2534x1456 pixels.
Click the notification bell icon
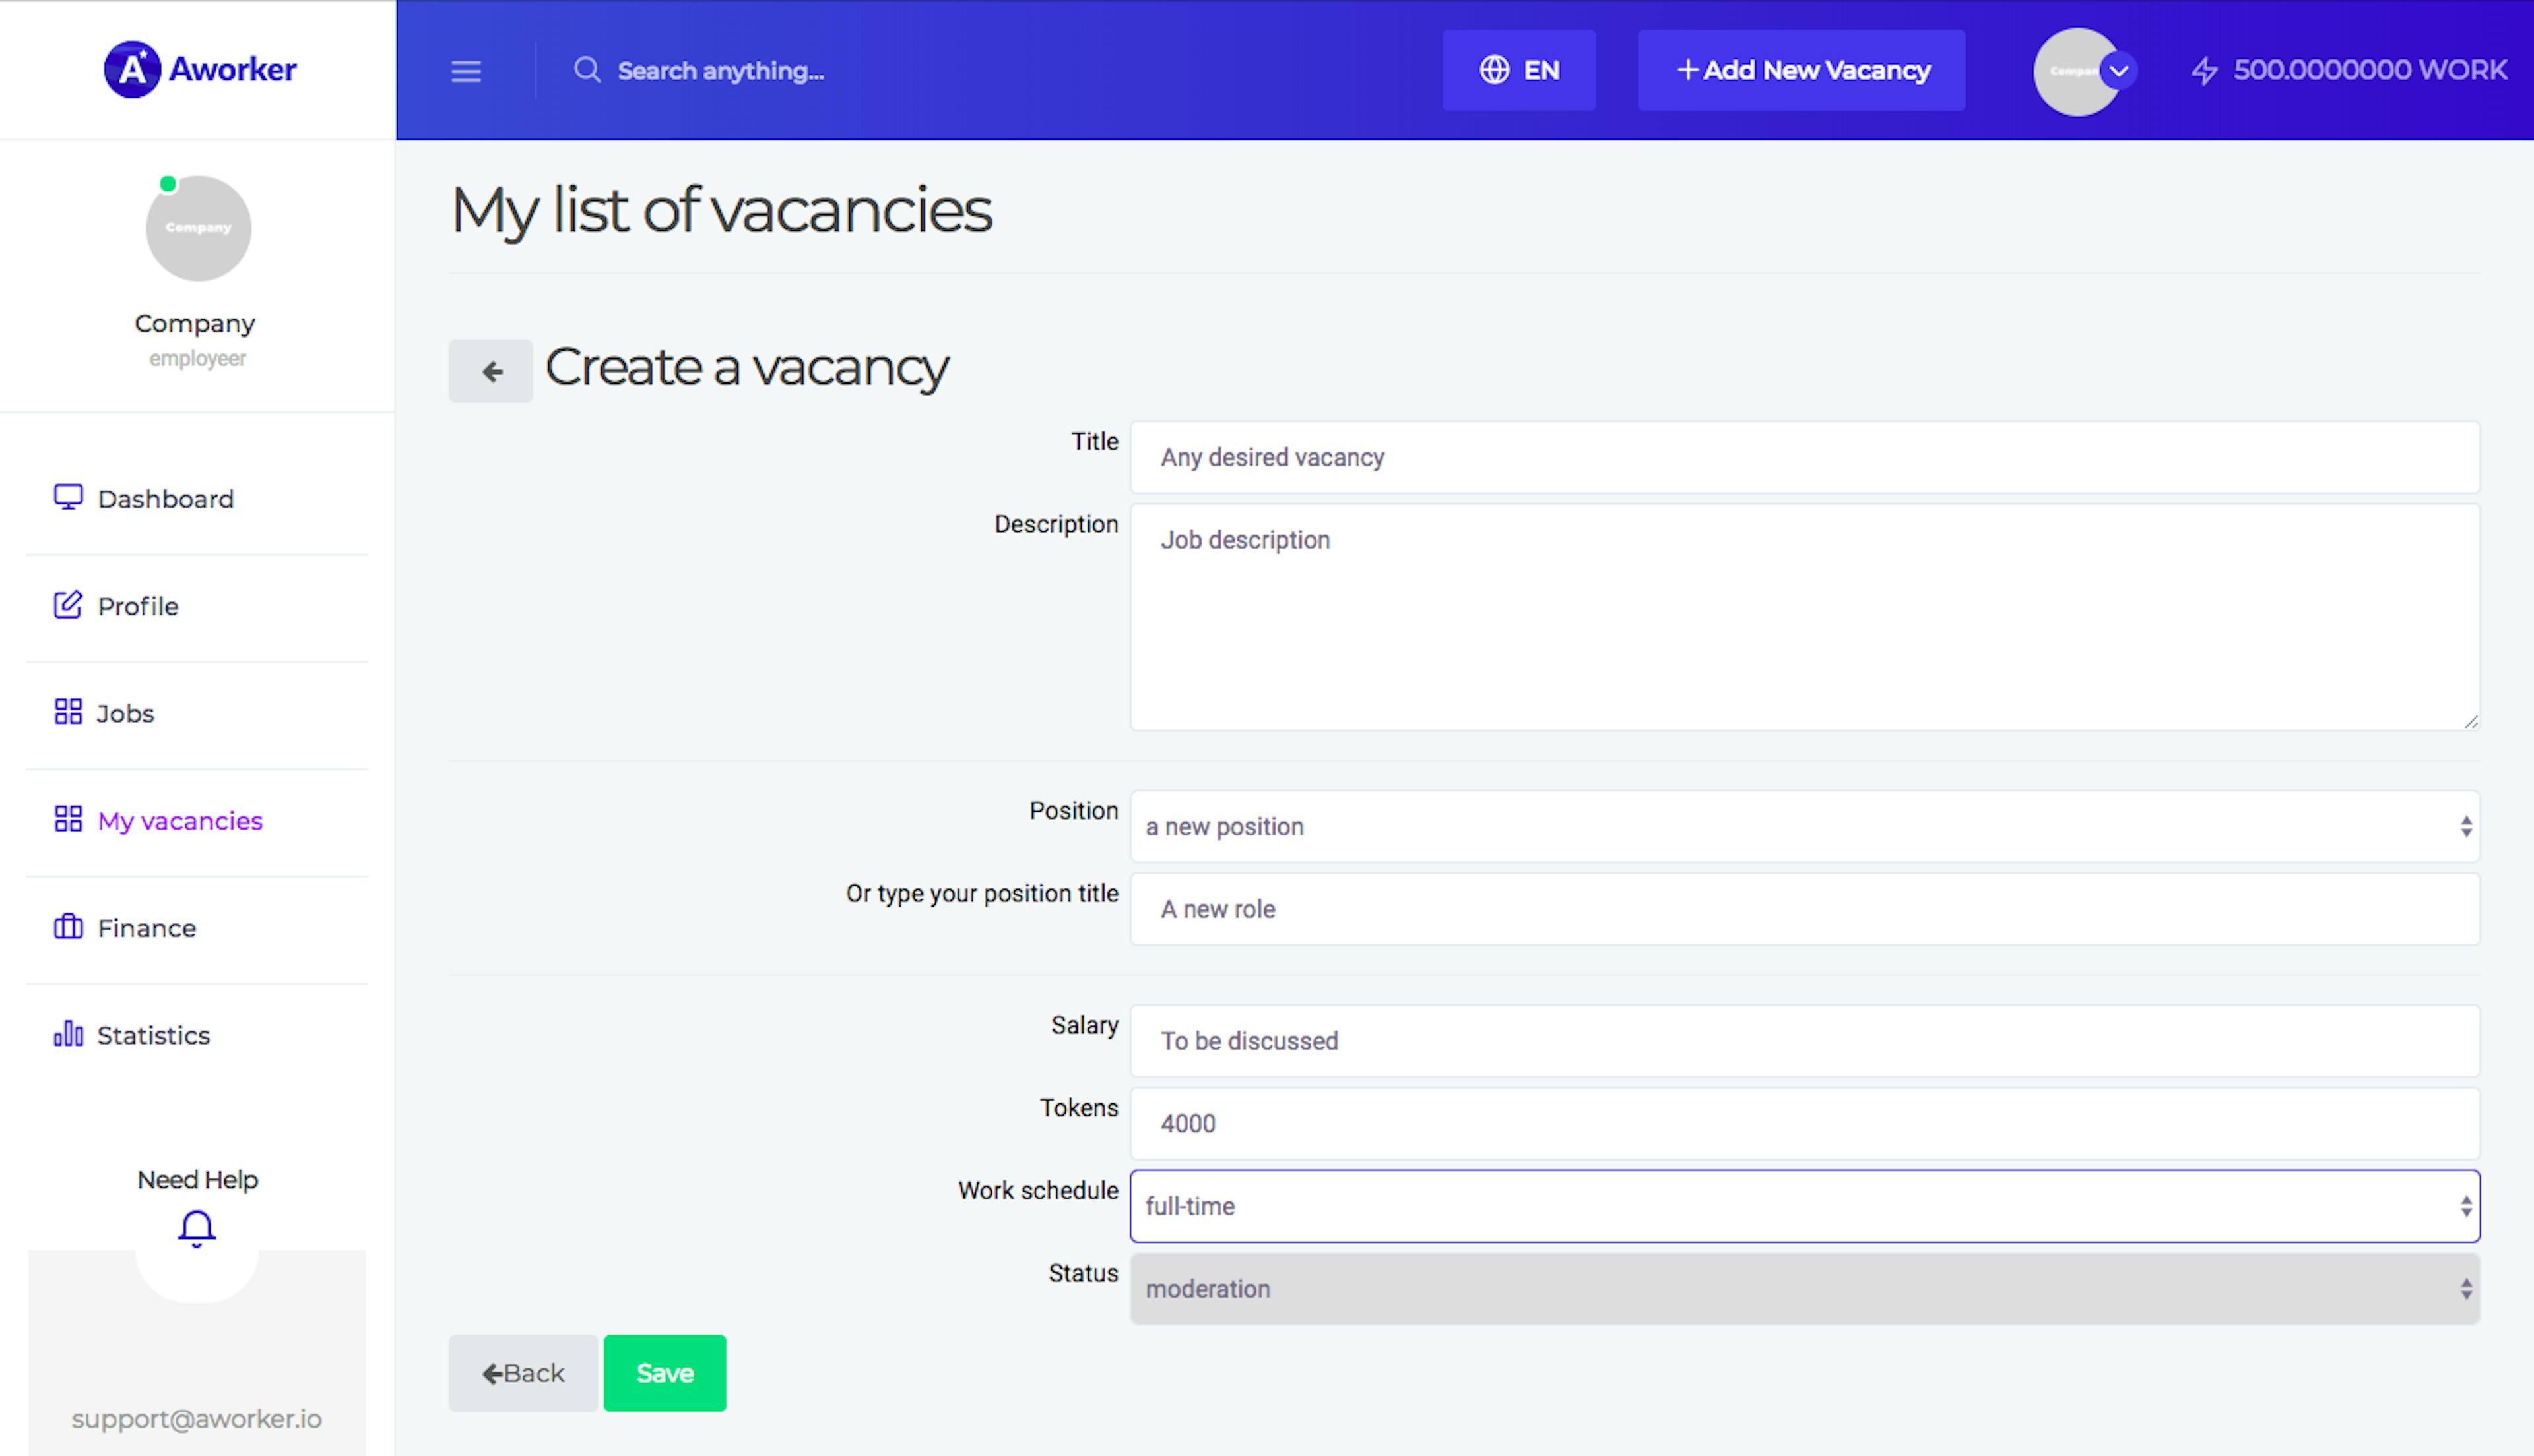coord(197,1227)
